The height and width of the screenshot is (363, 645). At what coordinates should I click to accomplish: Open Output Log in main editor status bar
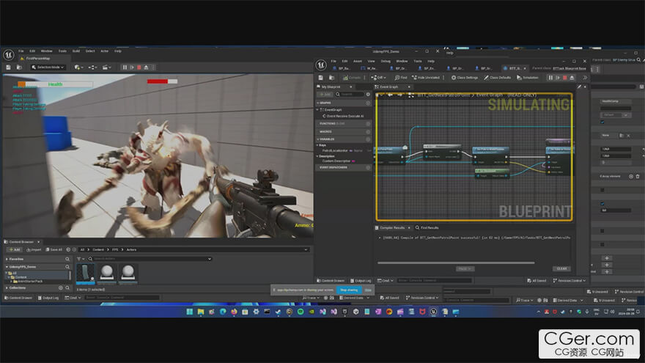click(48, 298)
